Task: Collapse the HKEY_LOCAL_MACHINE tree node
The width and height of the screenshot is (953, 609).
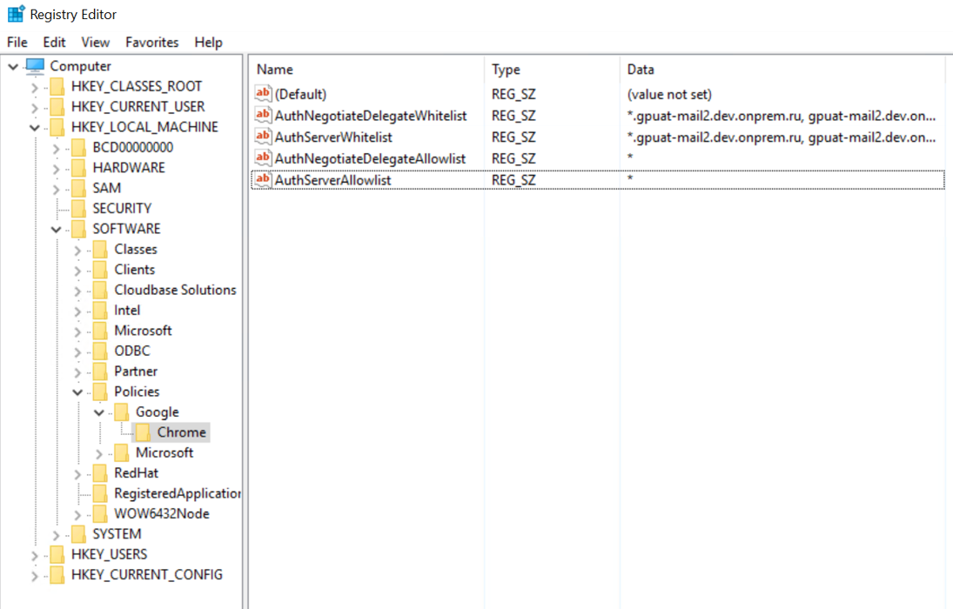Action: [35, 127]
